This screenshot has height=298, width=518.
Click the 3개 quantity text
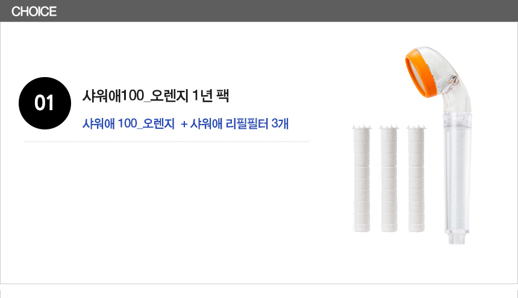280,125
